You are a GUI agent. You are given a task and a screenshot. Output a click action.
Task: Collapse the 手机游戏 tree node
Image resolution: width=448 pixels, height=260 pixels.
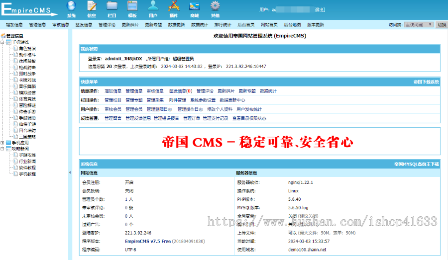pos(2,42)
